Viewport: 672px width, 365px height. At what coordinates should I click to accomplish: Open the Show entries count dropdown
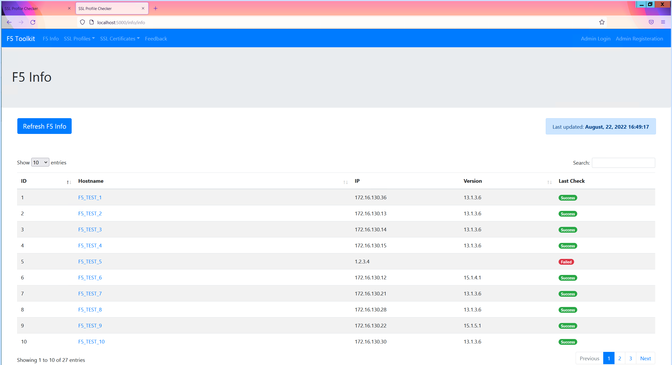[40, 163]
